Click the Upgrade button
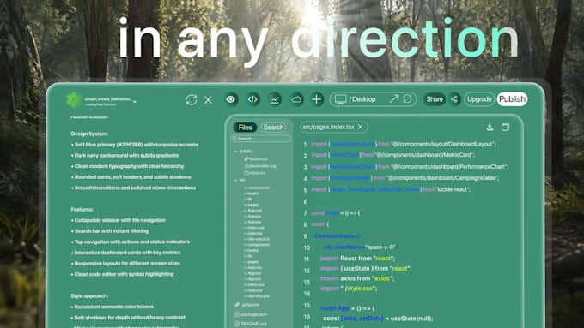 tap(479, 99)
